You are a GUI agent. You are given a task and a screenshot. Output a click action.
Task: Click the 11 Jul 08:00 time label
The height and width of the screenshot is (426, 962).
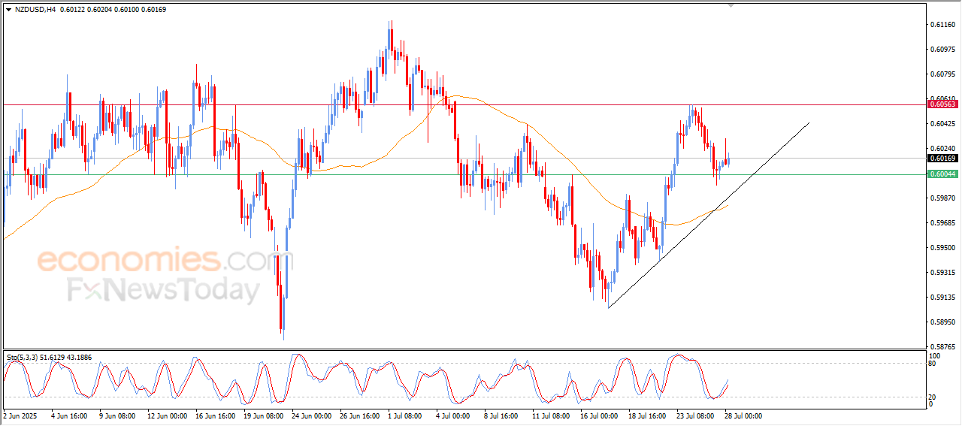pos(551,415)
